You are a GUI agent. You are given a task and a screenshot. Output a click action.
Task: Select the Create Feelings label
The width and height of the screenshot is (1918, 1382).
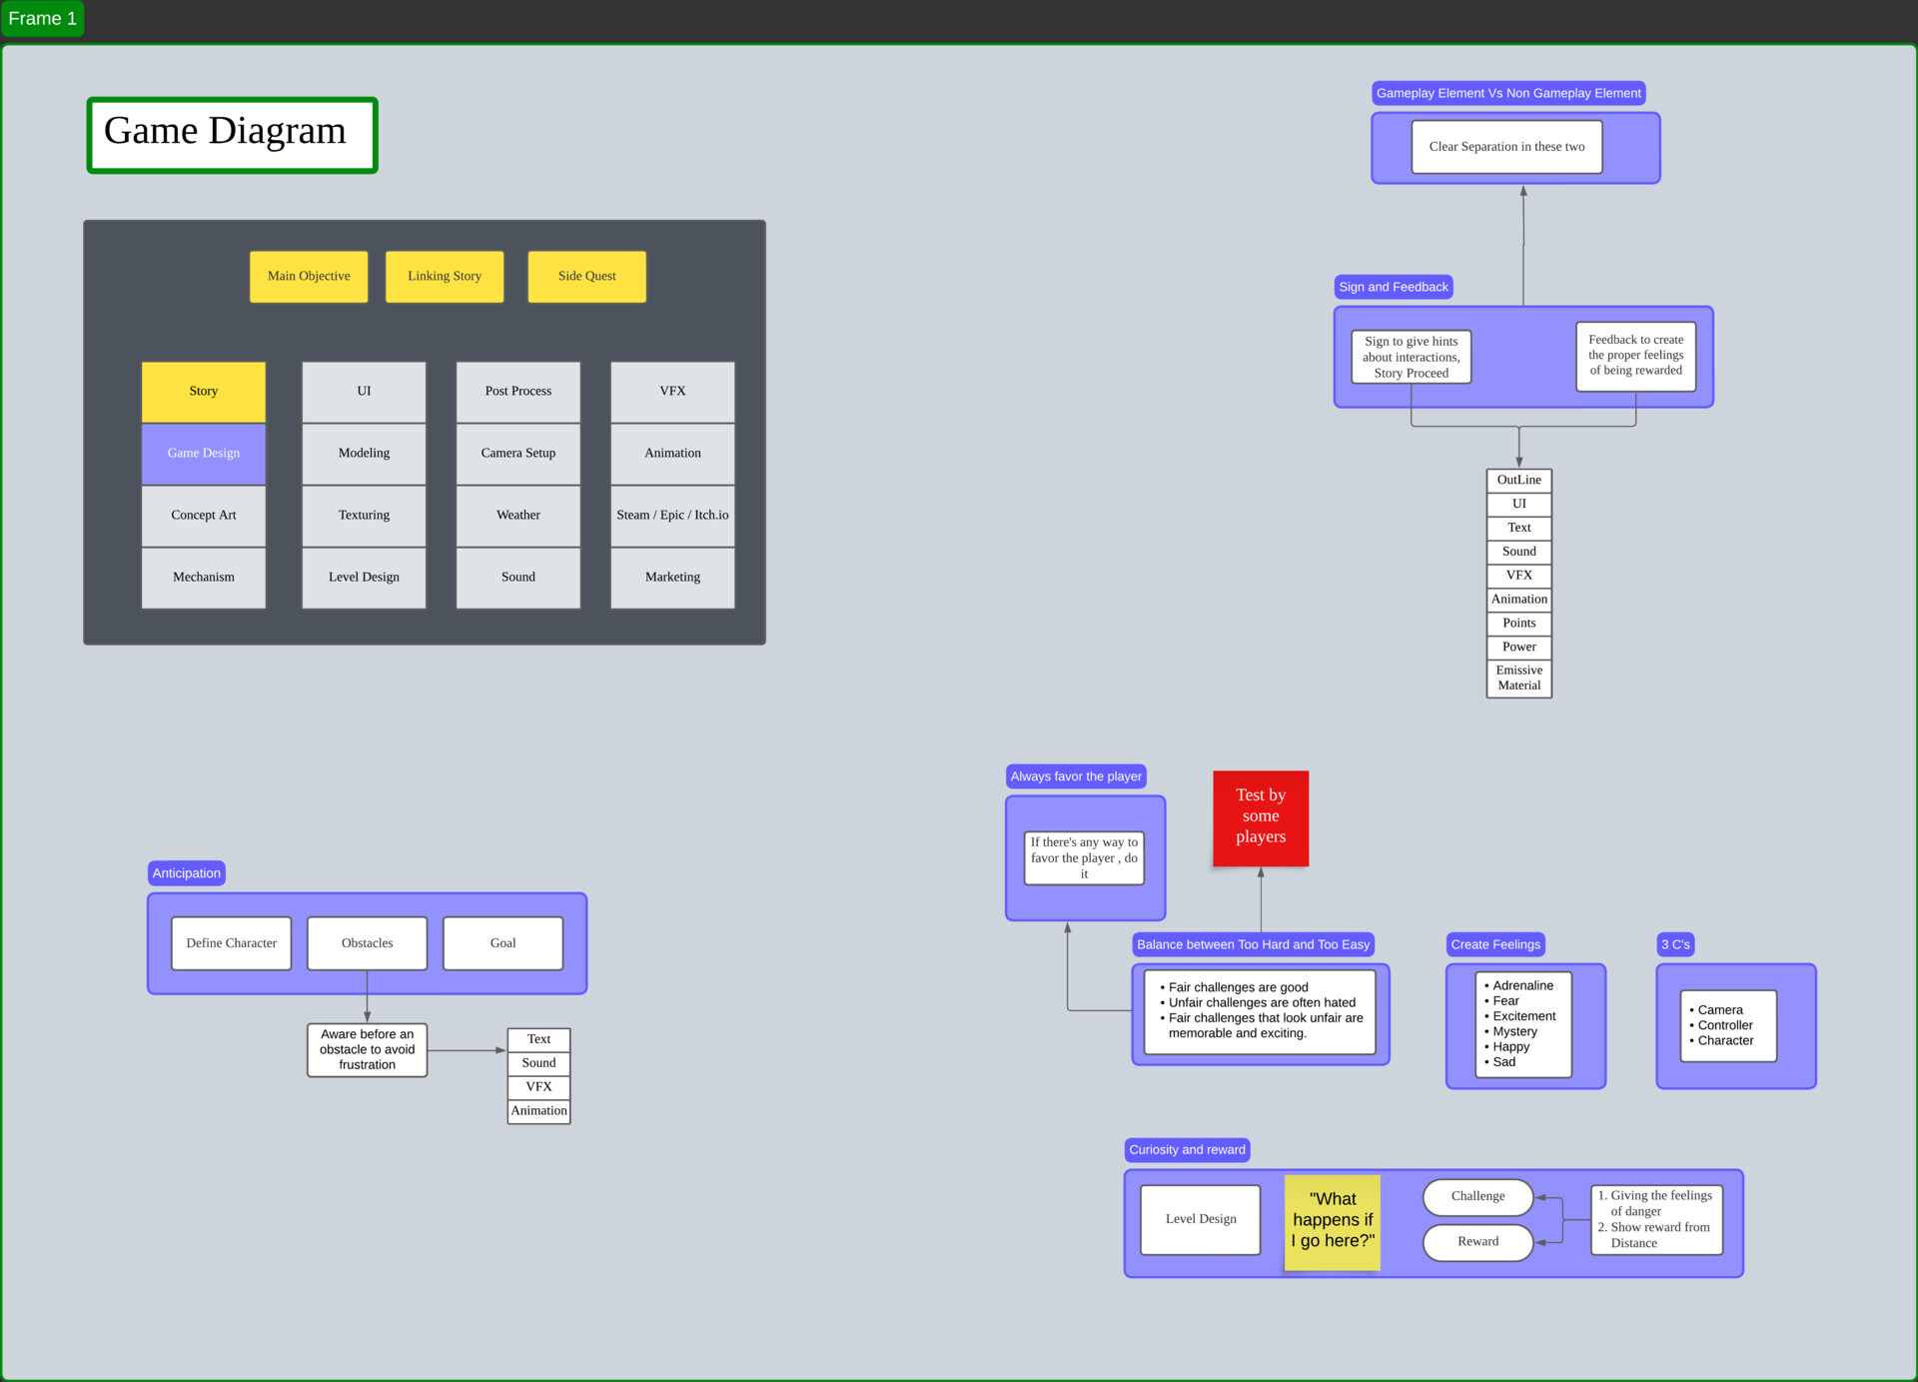pos(1495,944)
